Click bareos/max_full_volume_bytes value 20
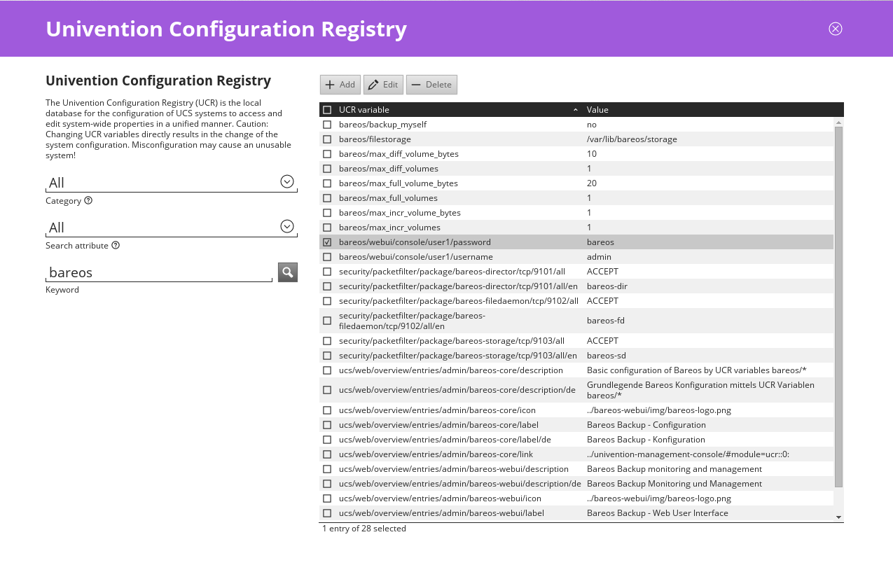Screen dimensions: 893x572 coord(592,183)
